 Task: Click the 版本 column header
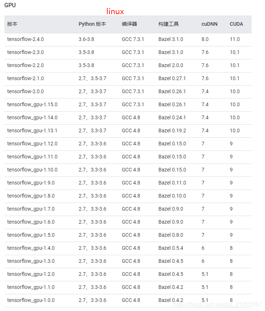[12, 24]
